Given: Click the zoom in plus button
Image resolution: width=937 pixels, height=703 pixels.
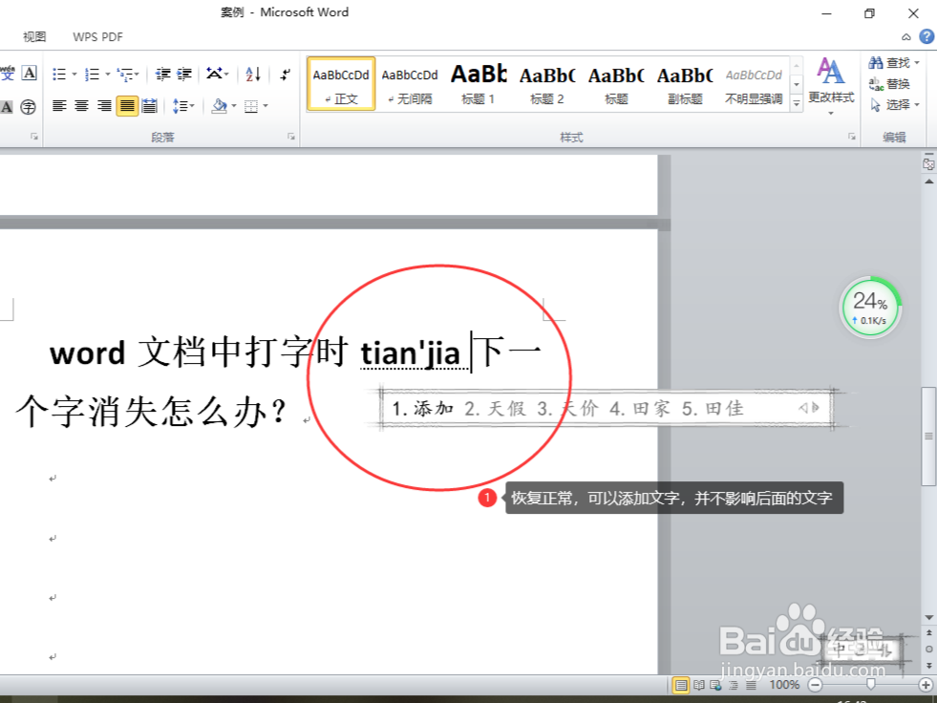Looking at the screenshot, I should tap(925, 685).
